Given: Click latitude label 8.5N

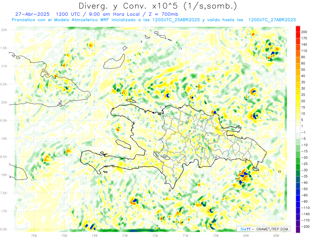Looking at the screenshot, I should tap(4, 157).
